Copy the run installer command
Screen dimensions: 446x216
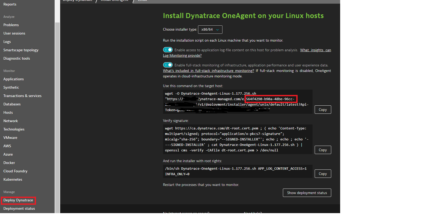(323, 174)
